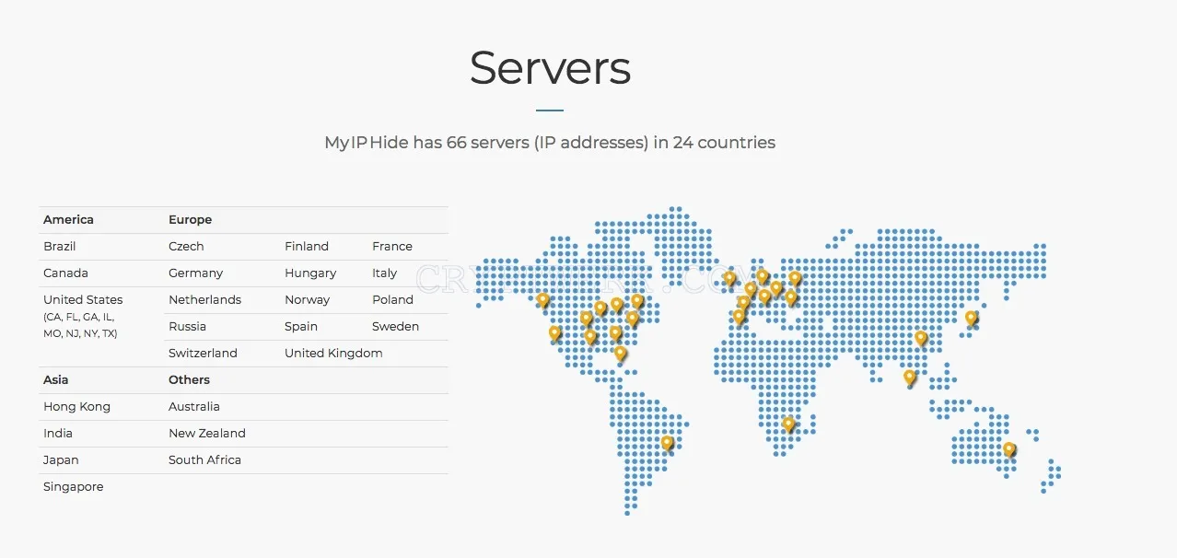Click the Asia section header
Viewport: 1177px width, 558px height.
click(55, 380)
